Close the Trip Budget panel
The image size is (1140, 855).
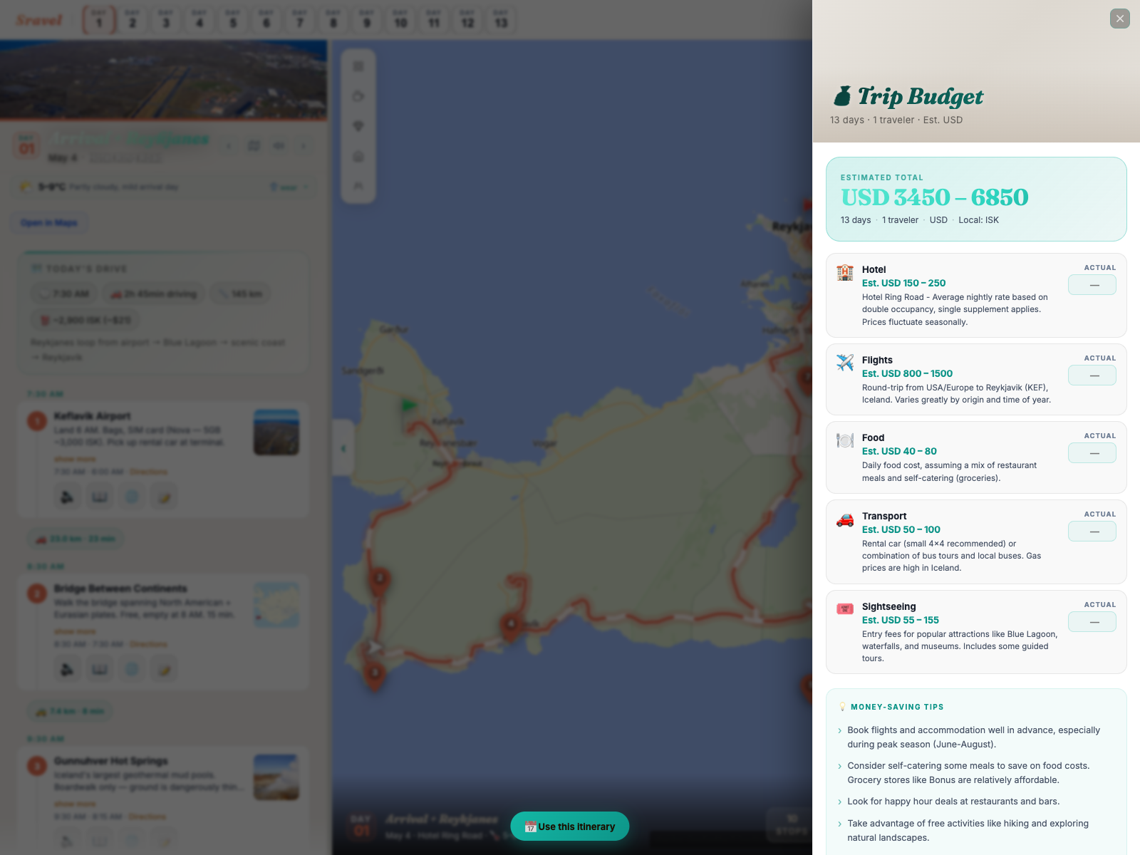click(x=1119, y=19)
